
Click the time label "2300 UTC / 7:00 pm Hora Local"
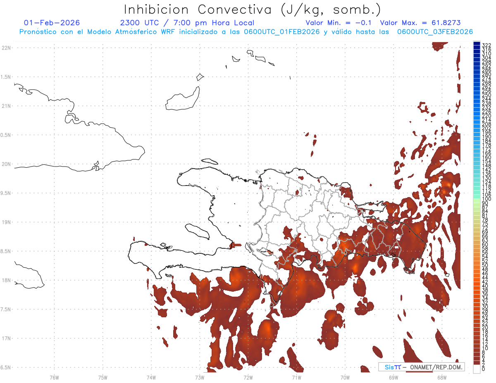[x=187, y=23]
